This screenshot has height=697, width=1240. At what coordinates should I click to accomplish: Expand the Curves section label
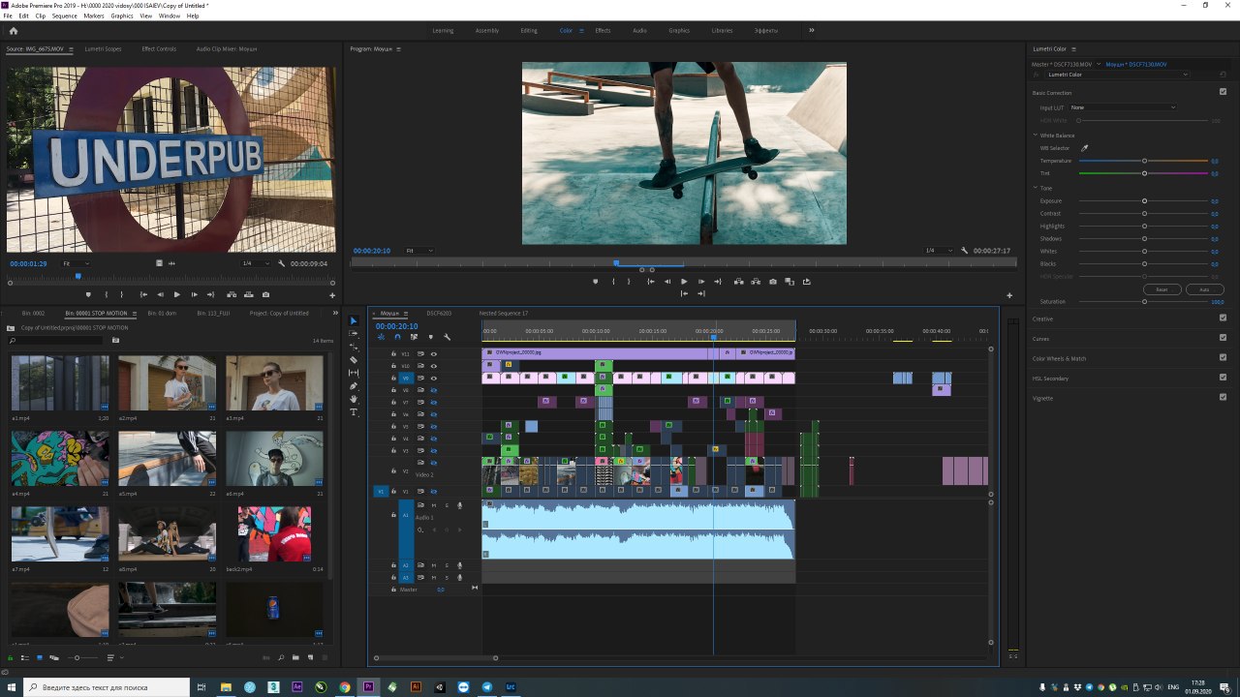point(1041,339)
